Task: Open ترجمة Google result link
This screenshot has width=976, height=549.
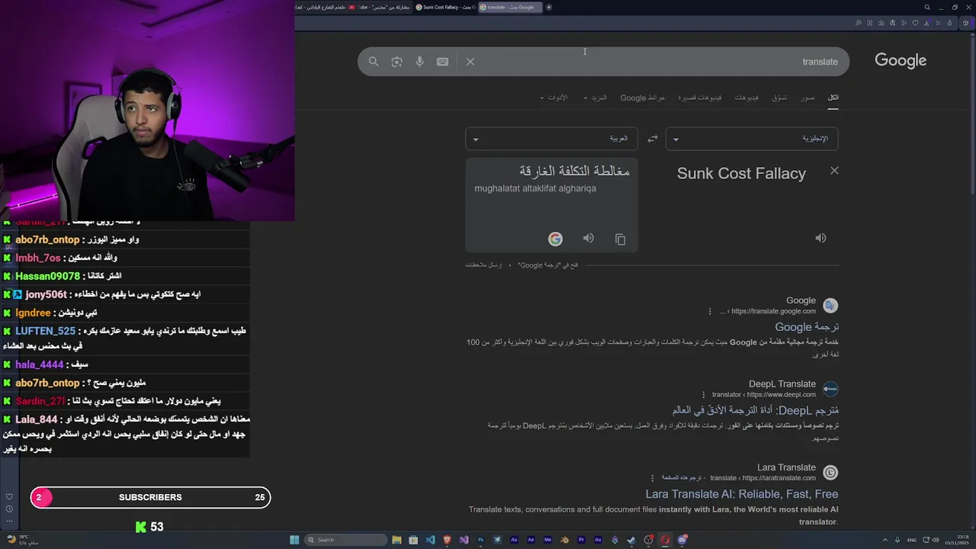Action: [x=807, y=327]
